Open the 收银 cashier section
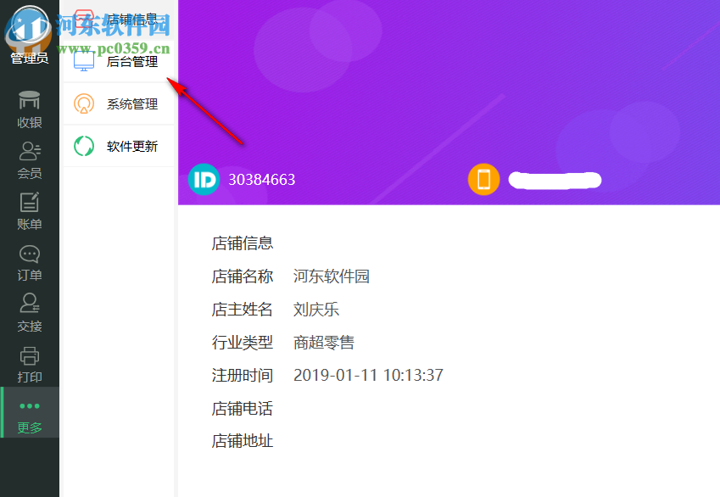 click(x=30, y=110)
